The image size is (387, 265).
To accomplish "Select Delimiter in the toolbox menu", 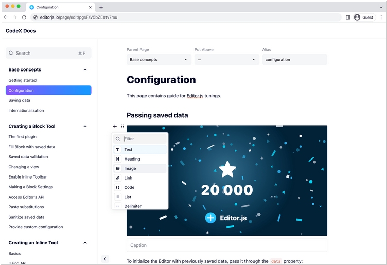I will 140,206.
